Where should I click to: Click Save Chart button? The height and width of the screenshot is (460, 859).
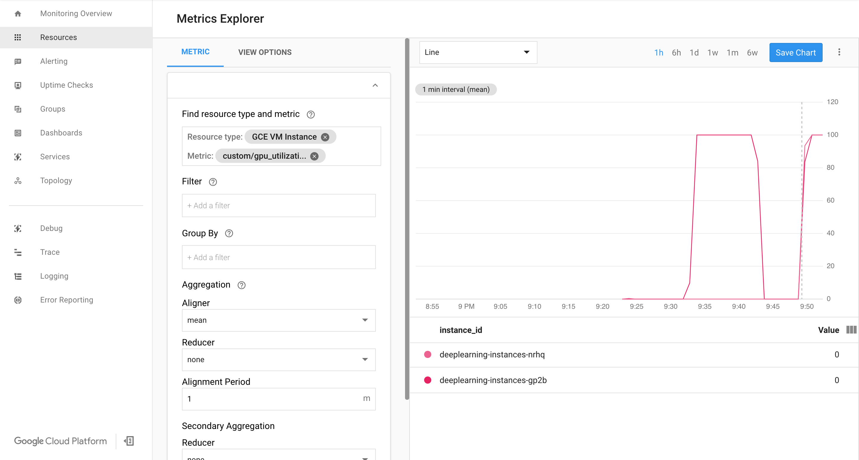pyautogui.click(x=795, y=52)
